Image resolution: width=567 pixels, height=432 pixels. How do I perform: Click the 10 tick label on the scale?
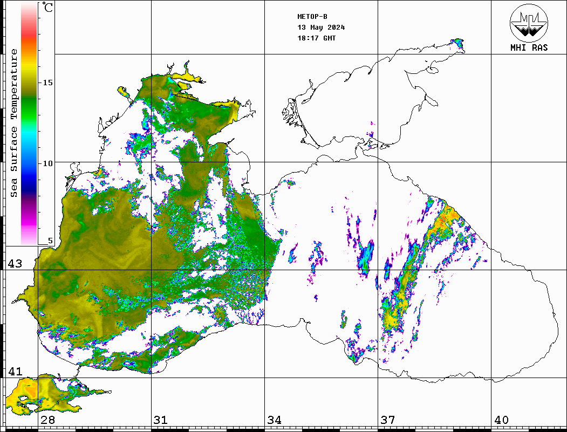point(47,163)
